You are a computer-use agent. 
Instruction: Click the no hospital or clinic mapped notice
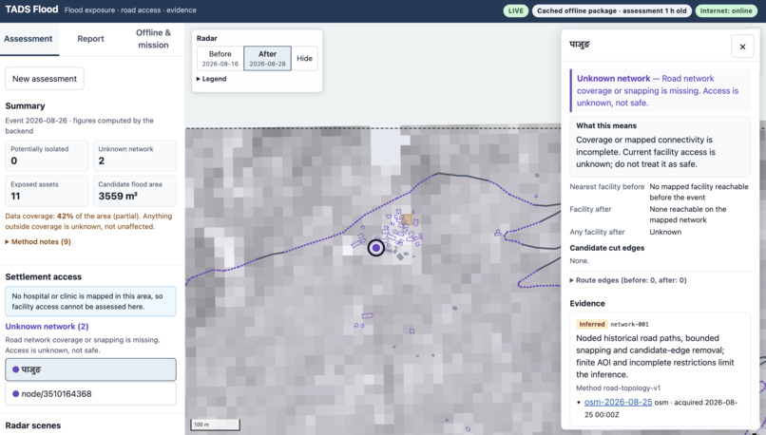coord(90,301)
